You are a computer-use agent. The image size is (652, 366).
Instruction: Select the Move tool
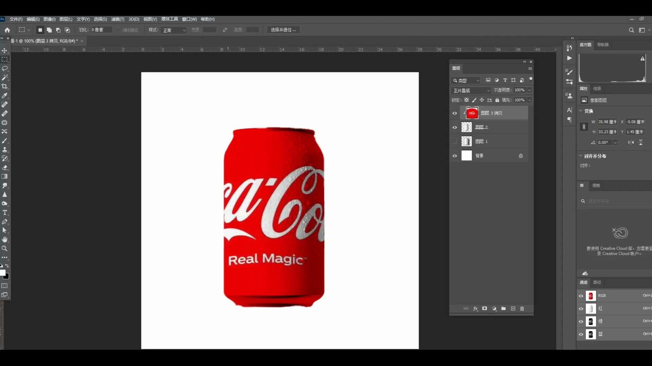5,50
